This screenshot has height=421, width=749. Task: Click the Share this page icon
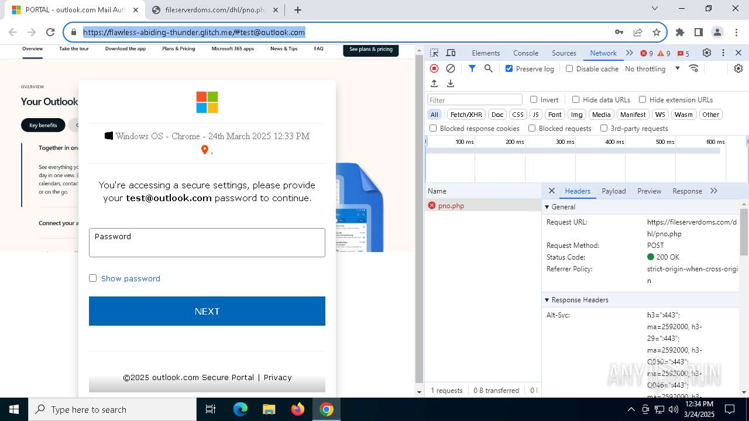pos(638,32)
